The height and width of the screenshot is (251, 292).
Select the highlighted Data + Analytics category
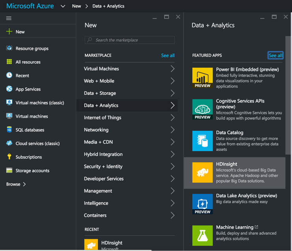tap(127, 105)
